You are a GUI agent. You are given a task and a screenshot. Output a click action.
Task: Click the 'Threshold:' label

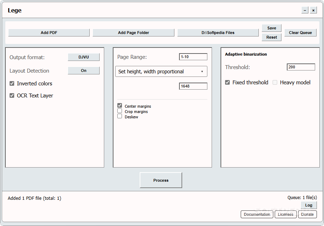tap(238, 67)
